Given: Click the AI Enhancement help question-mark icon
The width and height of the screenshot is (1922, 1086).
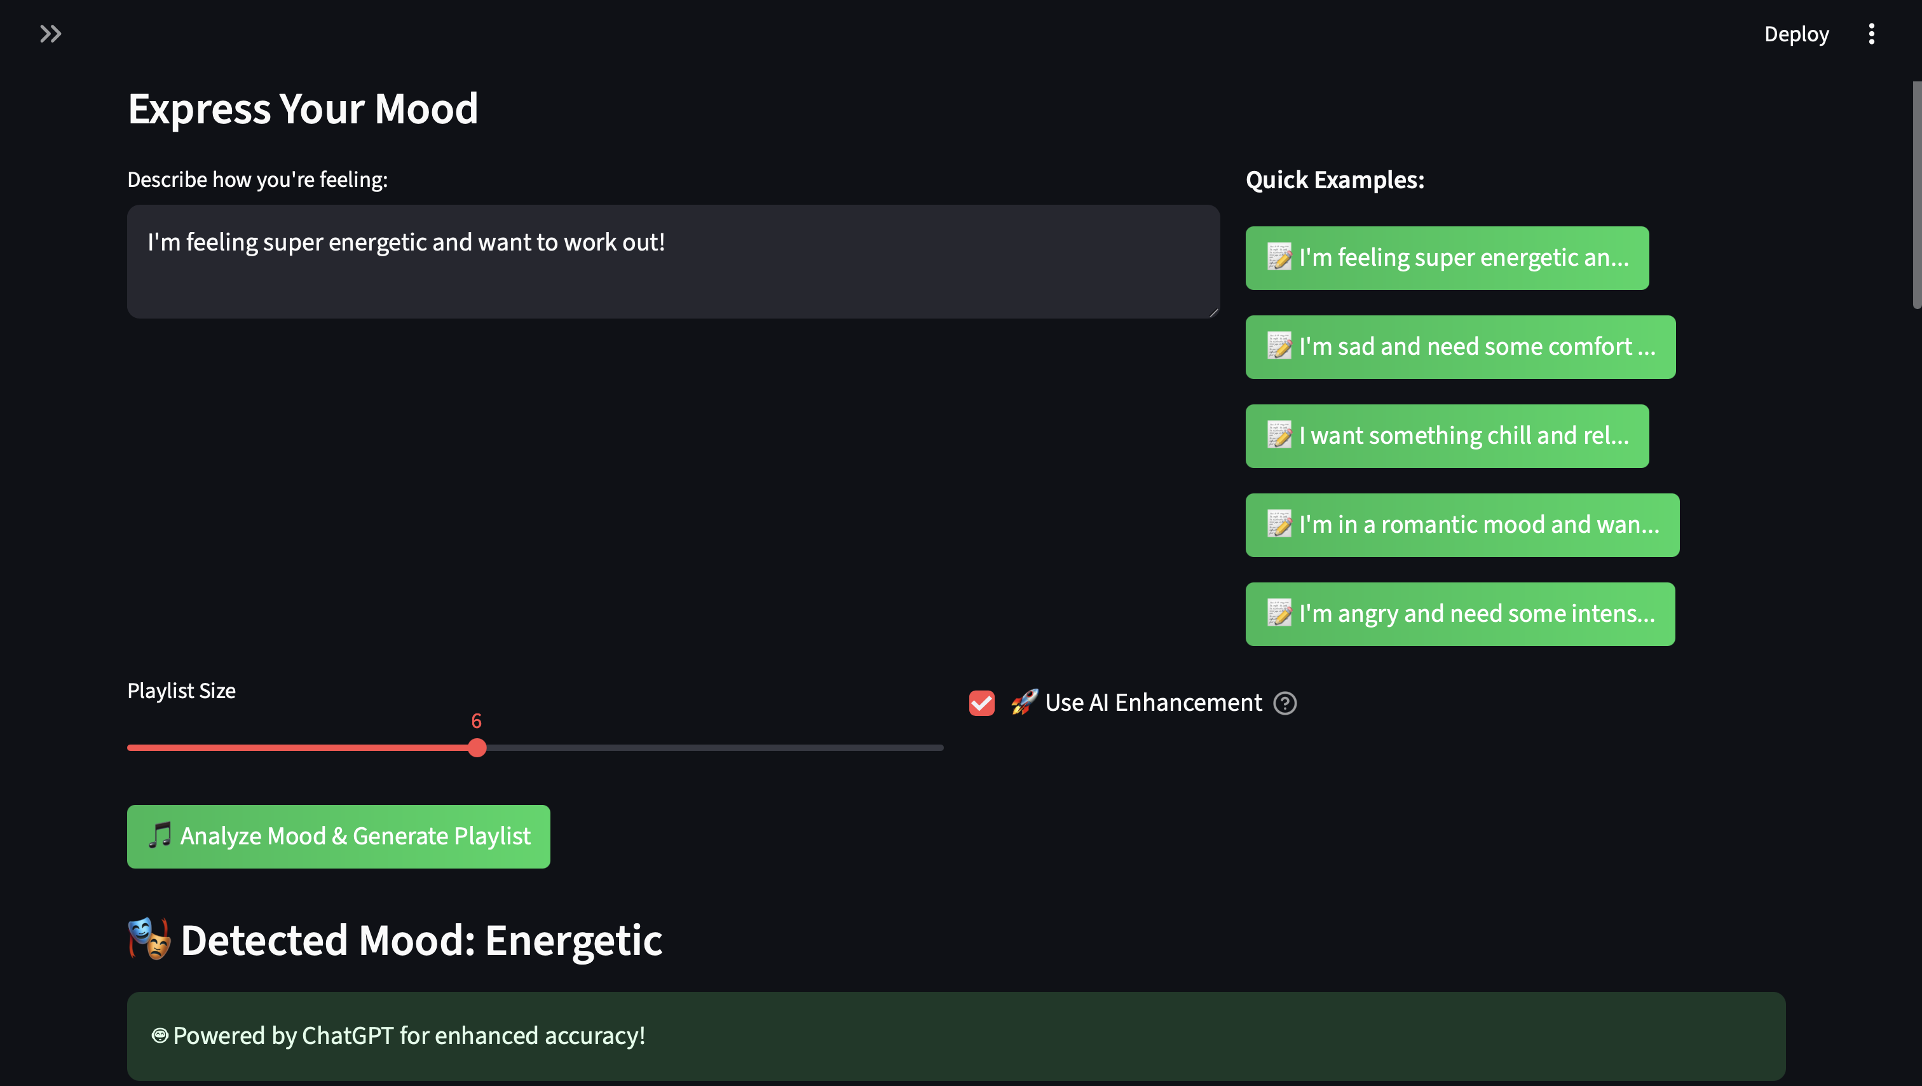Looking at the screenshot, I should (1284, 703).
